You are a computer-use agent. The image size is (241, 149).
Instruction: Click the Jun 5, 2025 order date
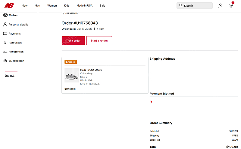click(x=84, y=29)
